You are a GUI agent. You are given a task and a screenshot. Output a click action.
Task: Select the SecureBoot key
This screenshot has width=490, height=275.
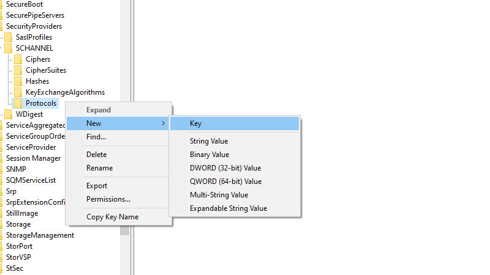(x=24, y=4)
